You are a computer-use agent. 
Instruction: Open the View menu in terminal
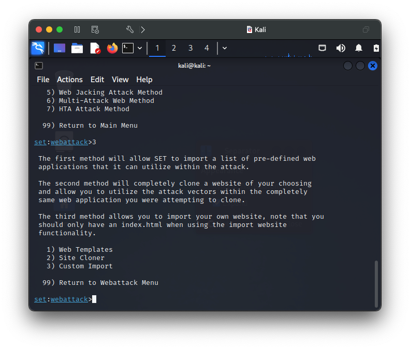120,80
